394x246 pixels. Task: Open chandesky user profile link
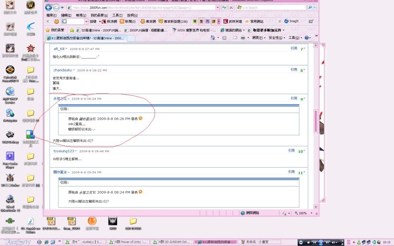click(x=63, y=70)
